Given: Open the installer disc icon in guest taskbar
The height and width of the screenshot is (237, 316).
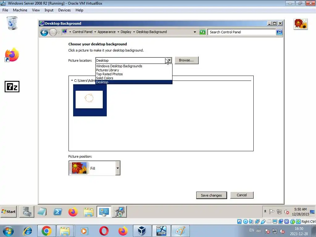Looking at the screenshot, I should [x=119, y=212].
